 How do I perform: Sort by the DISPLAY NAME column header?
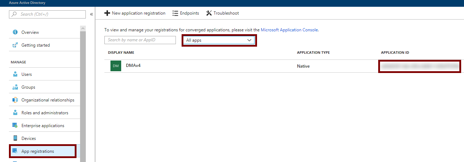(121, 53)
